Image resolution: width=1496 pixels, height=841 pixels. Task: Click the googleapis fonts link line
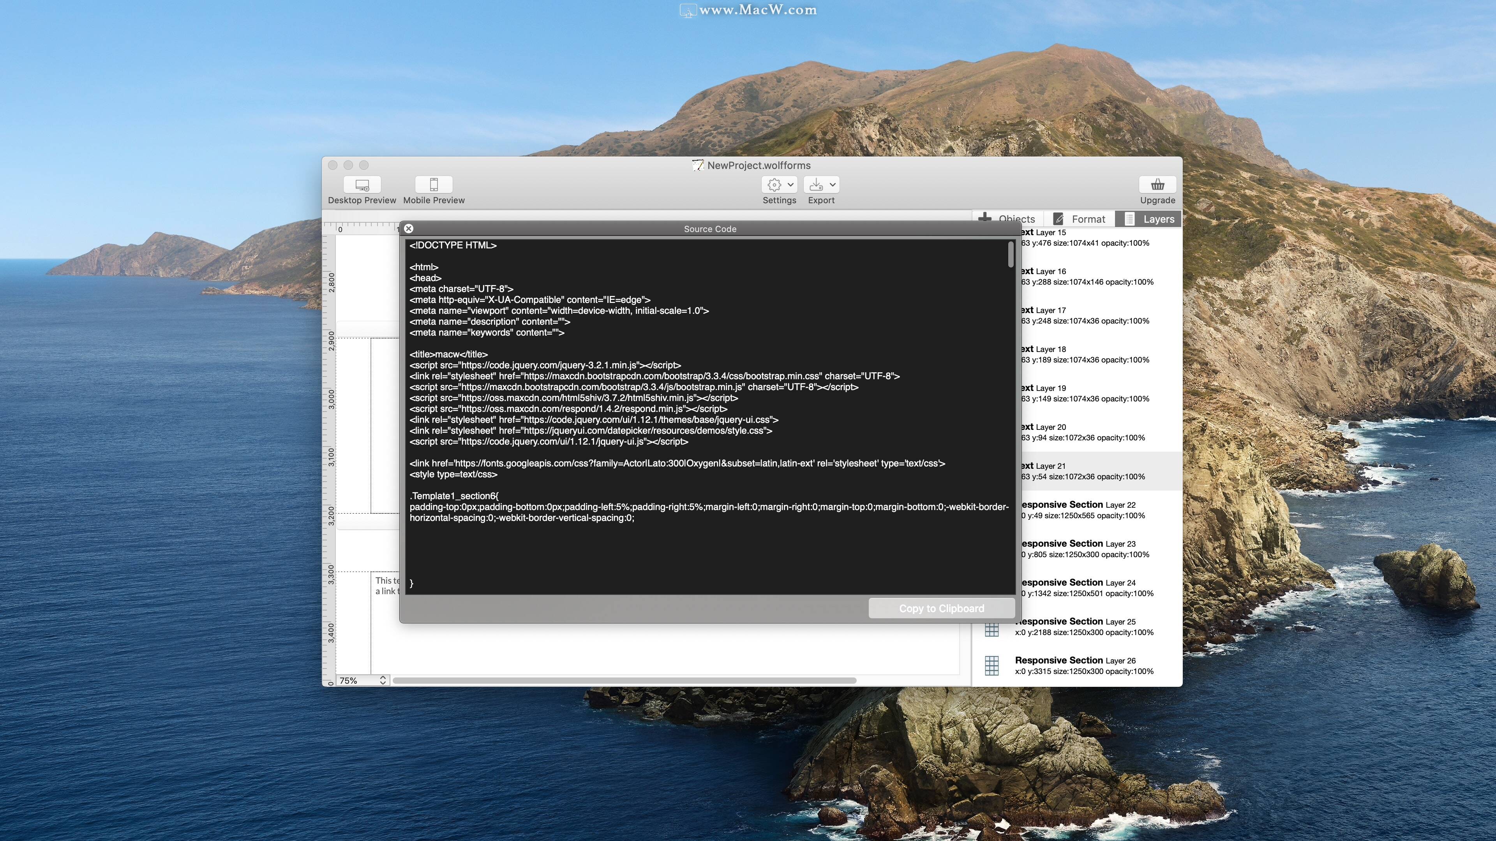pyautogui.click(x=677, y=463)
